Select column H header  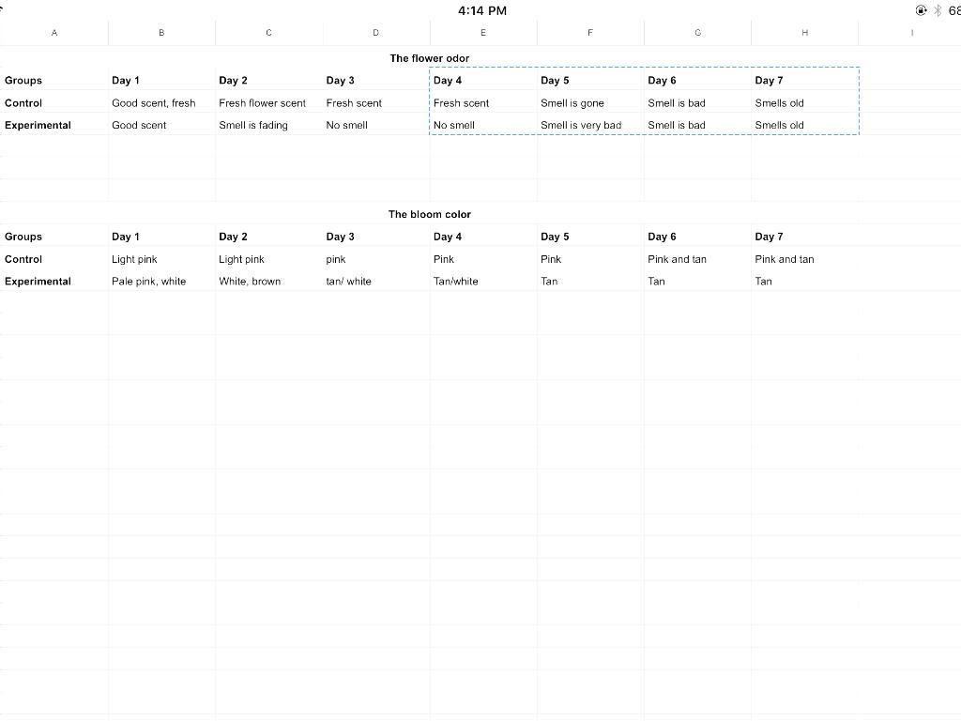click(x=804, y=33)
